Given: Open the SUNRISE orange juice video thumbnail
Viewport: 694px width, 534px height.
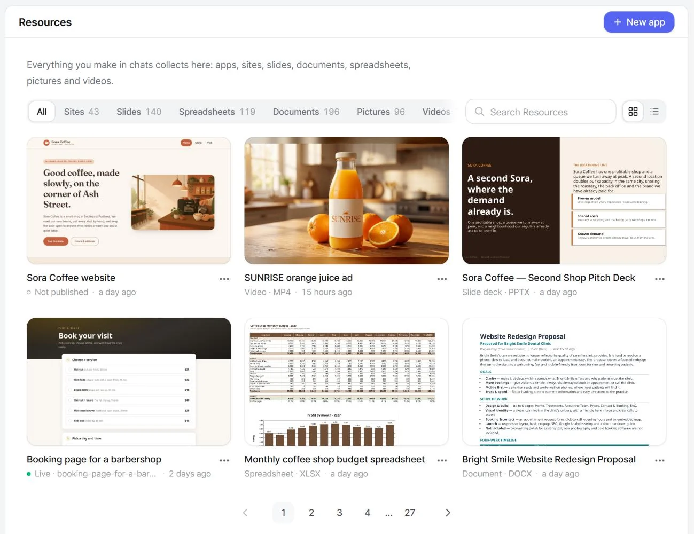Looking at the screenshot, I should 347,200.
